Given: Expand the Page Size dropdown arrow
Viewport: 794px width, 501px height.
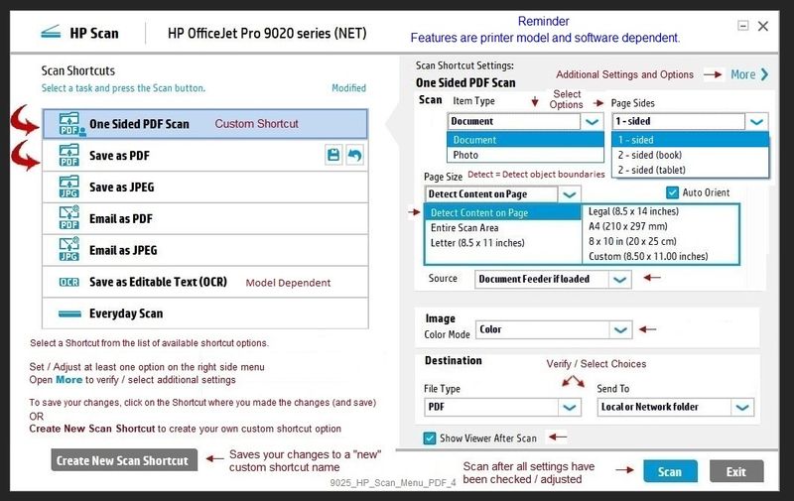Looking at the screenshot, I should tap(569, 194).
